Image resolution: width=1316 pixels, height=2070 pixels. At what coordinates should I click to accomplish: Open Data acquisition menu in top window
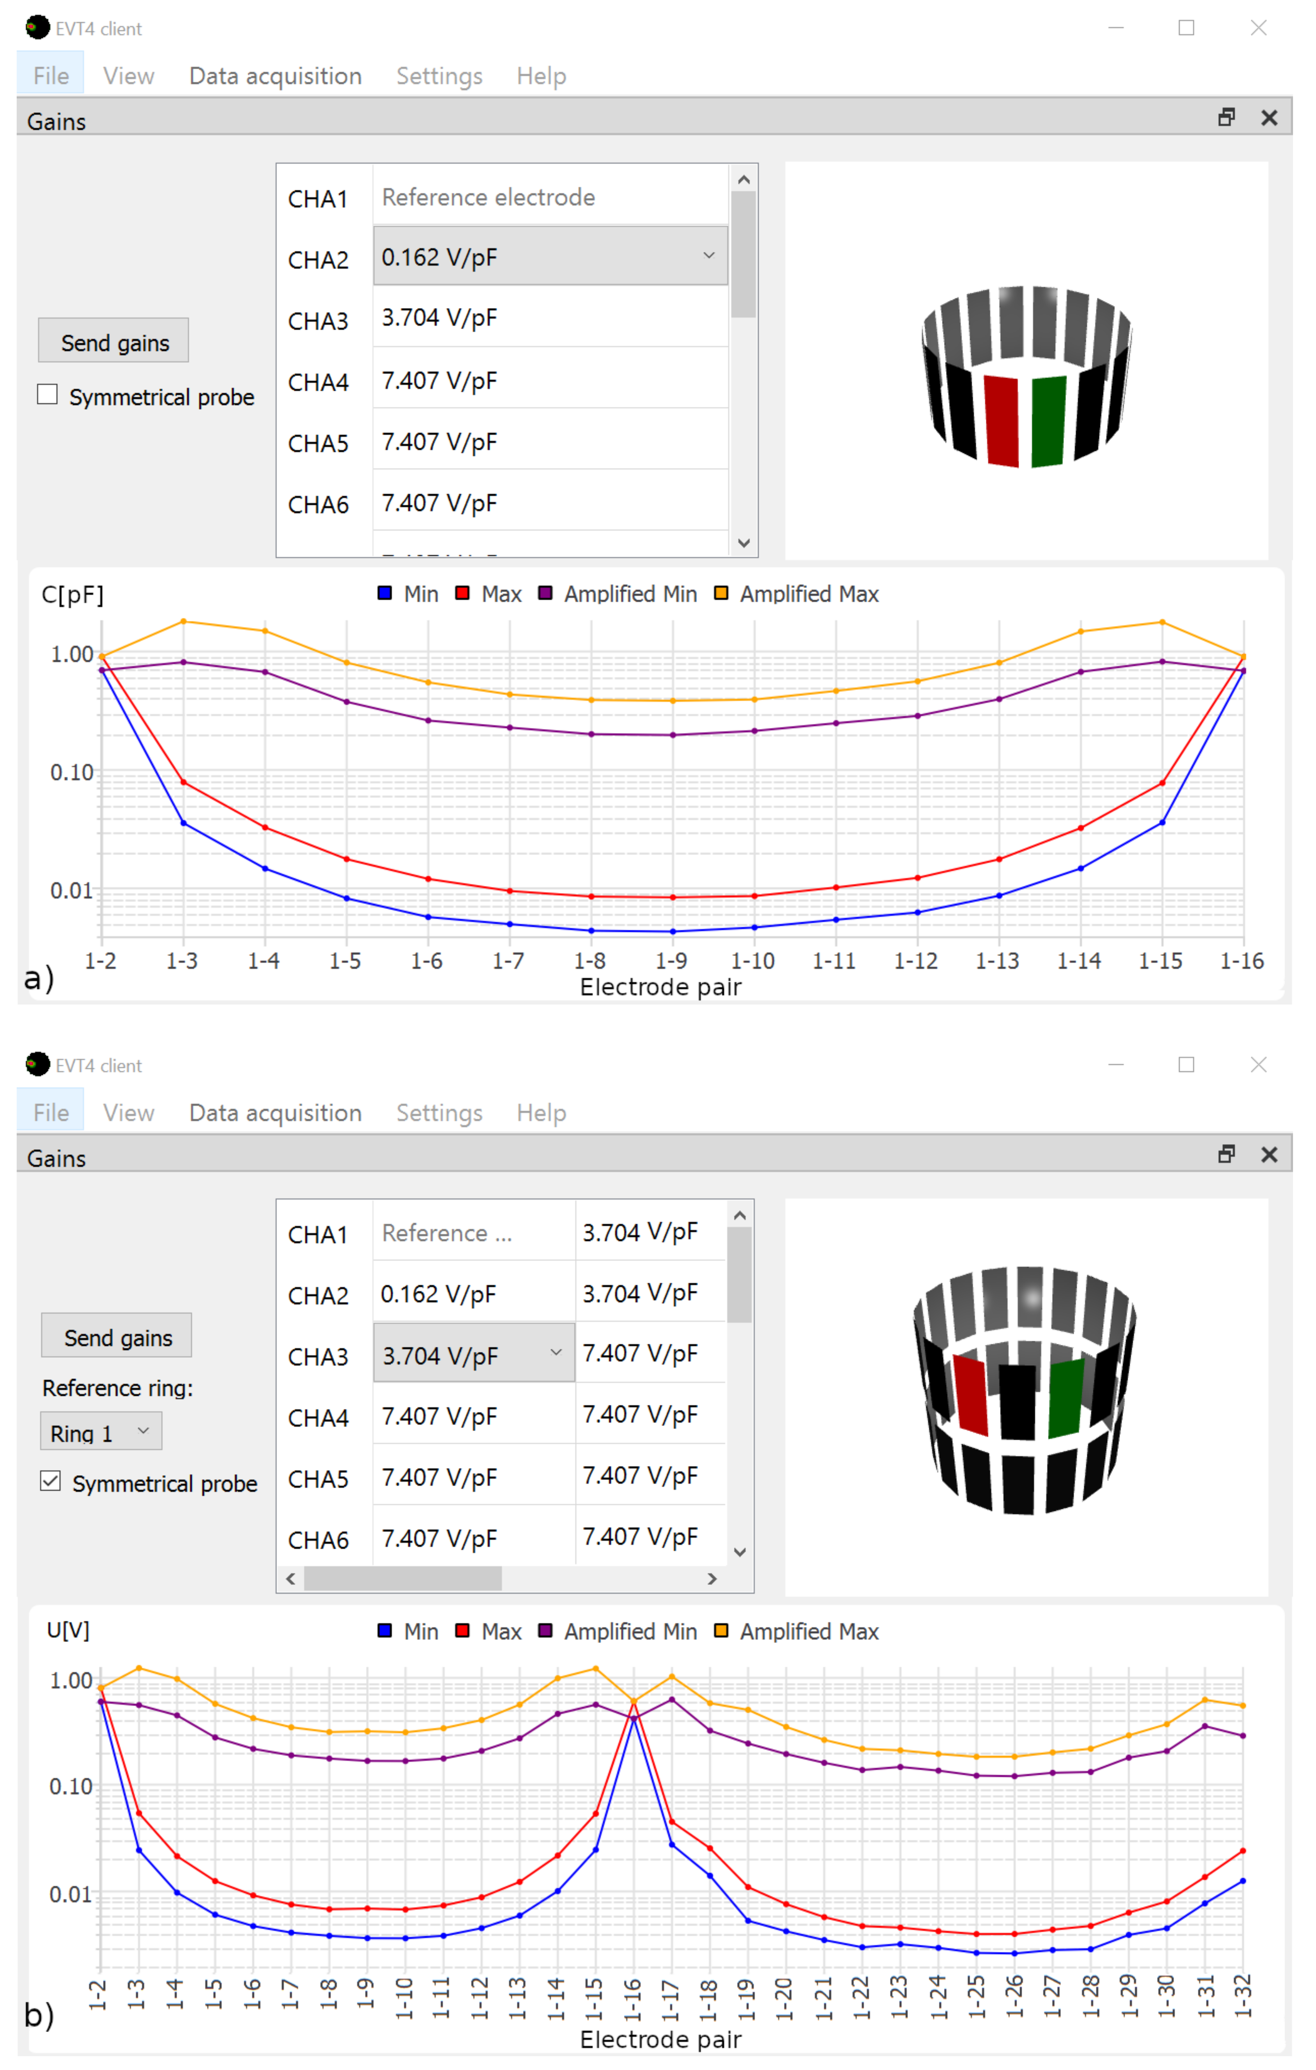[x=275, y=76]
